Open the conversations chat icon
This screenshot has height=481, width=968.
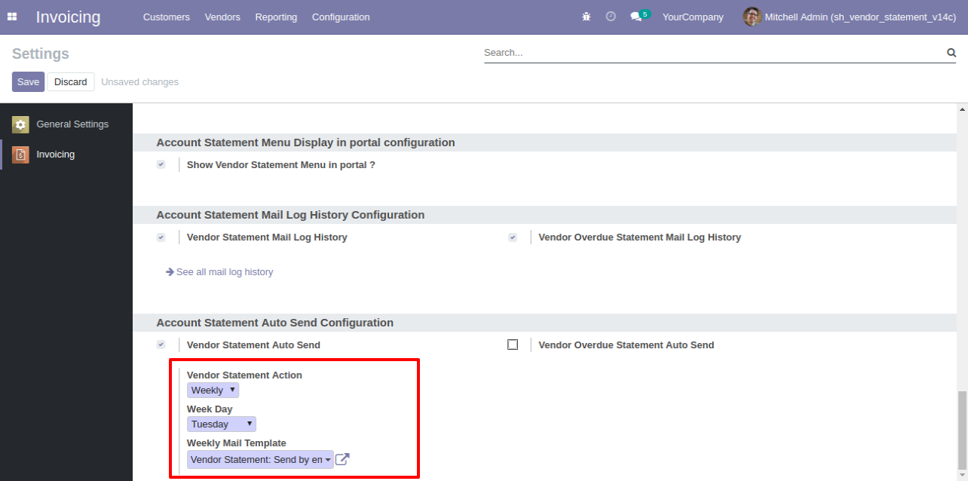click(636, 17)
